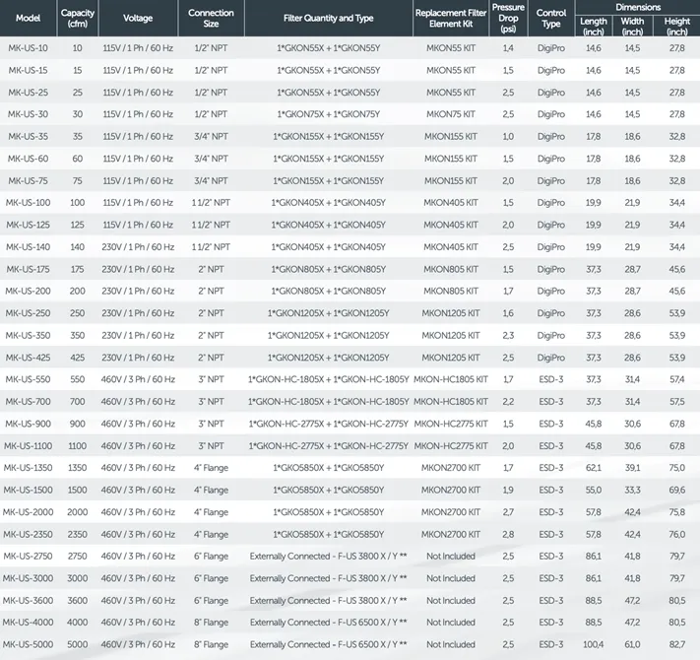Click the Height (inch) sub-header
The height and width of the screenshot is (660, 700).
point(676,27)
